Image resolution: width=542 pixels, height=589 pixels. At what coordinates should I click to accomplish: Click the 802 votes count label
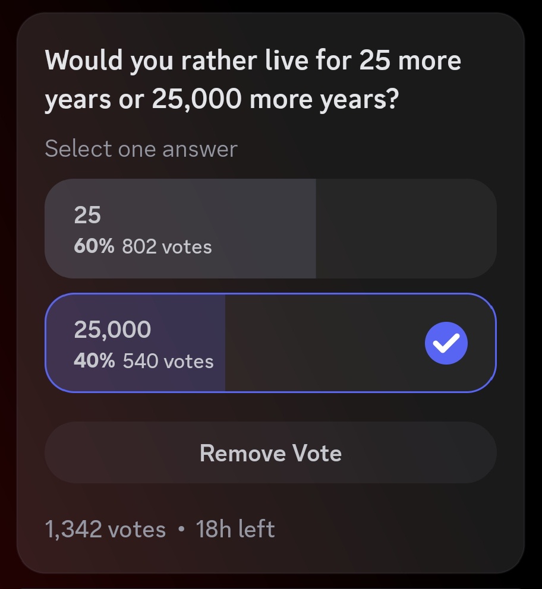pos(167,246)
